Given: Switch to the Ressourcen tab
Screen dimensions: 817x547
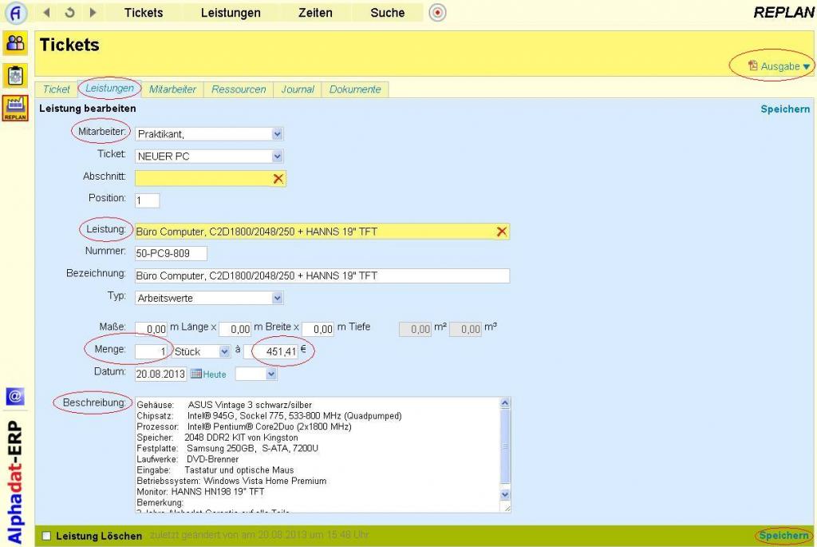Looking at the screenshot, I should tap(239, 89).
